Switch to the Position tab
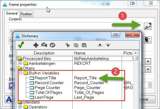The image size is (160, 109). coord(26,14)
